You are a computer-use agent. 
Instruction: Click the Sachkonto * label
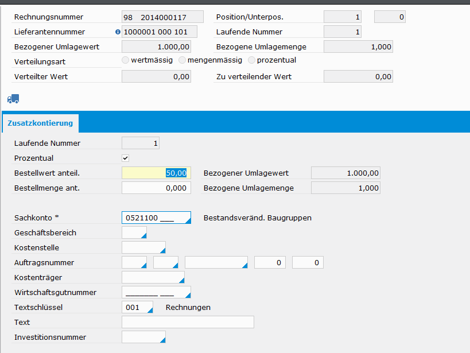(37, 218)
